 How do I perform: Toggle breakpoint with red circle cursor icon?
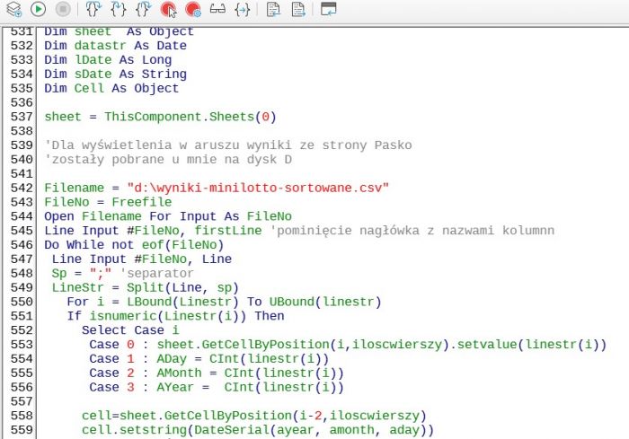click(169, 9)
